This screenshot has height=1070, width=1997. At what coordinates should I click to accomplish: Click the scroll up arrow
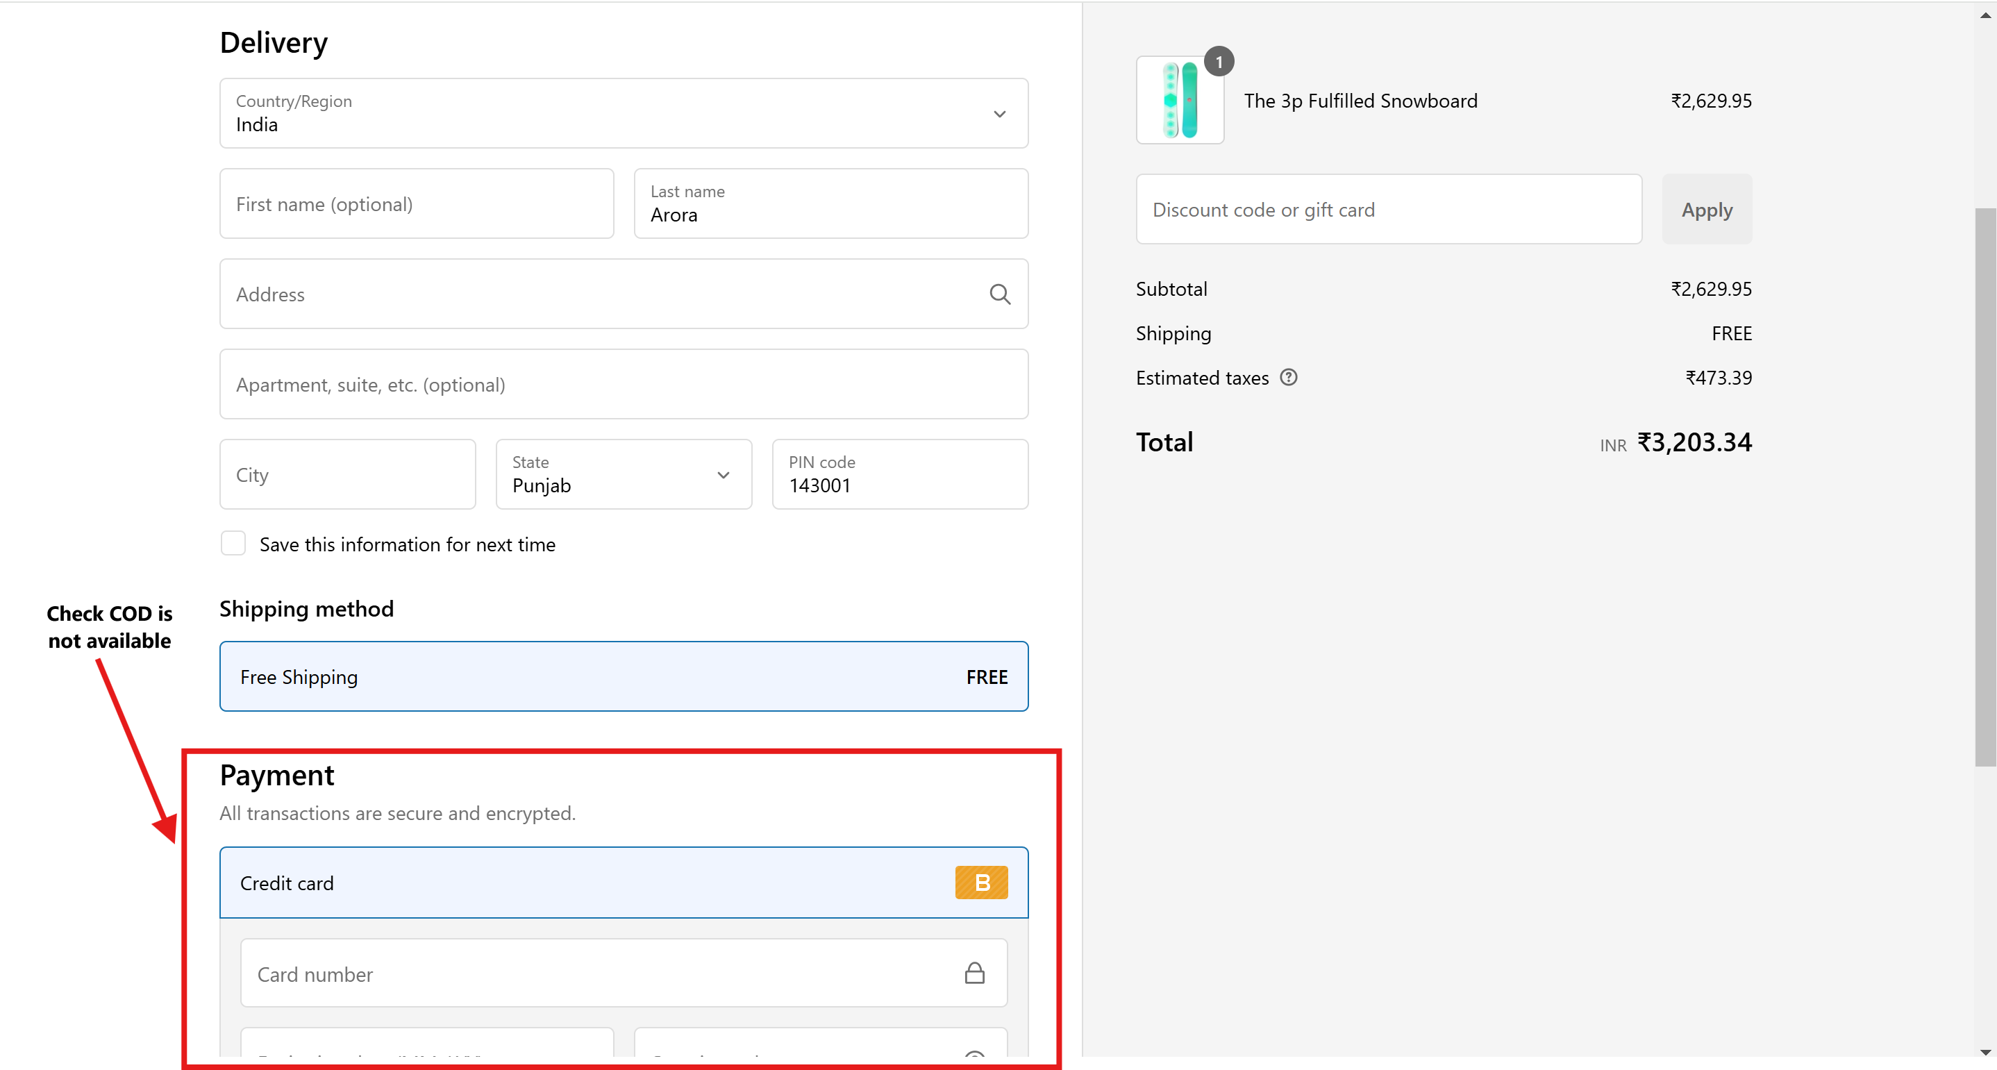pos(1985,15)
